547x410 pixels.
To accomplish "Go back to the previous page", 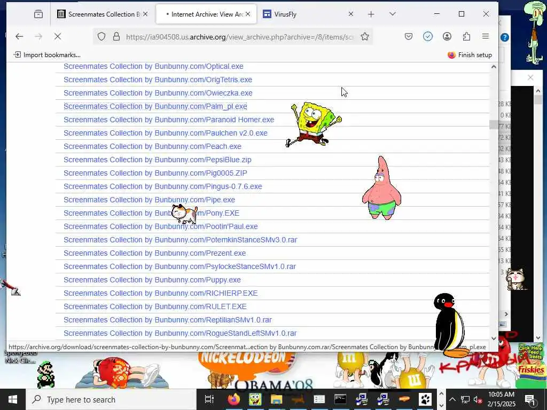I will tap(19, 36).
